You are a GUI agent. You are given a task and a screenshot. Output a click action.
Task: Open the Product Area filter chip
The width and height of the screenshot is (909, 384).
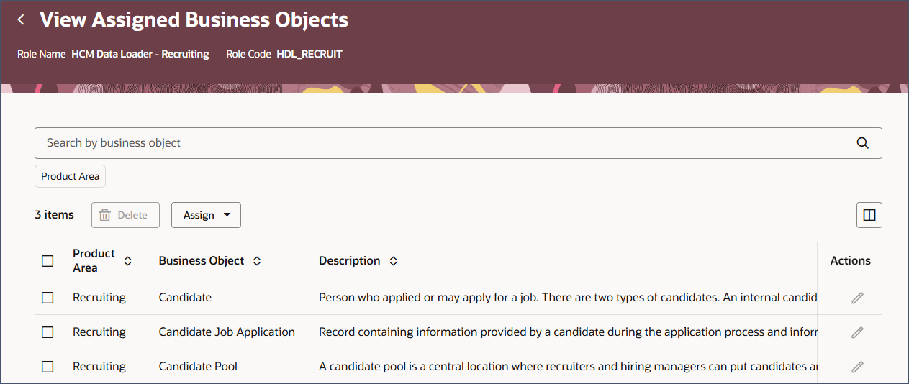[71, 176]
